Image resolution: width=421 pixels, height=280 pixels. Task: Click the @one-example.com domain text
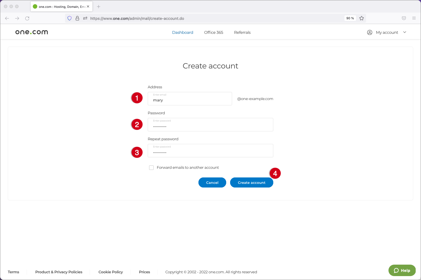click(x=255, y=99)
